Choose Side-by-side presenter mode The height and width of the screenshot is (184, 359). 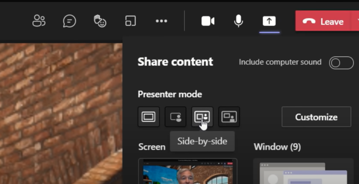click(x=202, y=117)
